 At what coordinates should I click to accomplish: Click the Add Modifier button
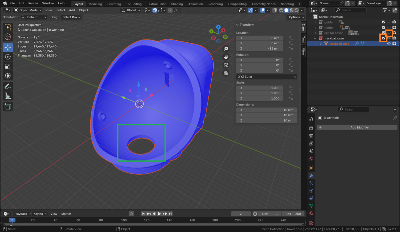(357, 127)
